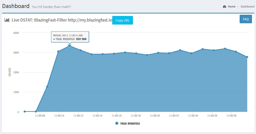Viewport: 256px width, 134px height.
Task: Click the Live DSTAT BlazingFast-Filter URL title
Action: point(62,20)
